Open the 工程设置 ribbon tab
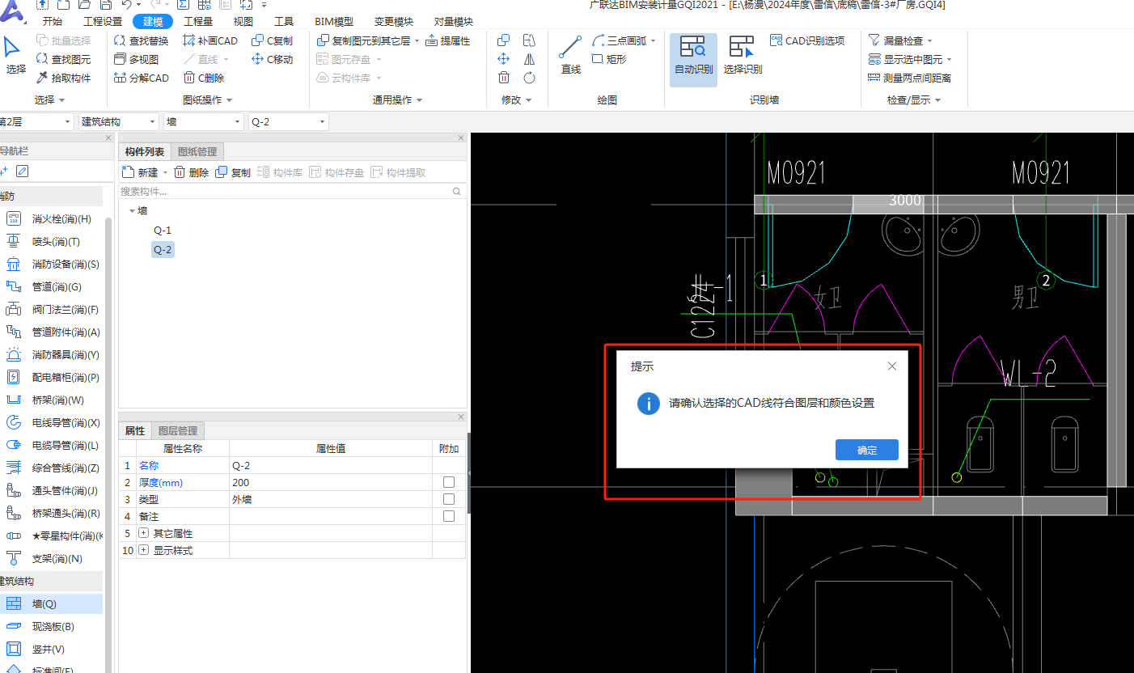 103,22
